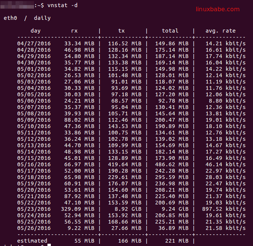Click the 419.64 MiB tx value
The width and height of the screenshot is (253, 246).
click(124, 164)
